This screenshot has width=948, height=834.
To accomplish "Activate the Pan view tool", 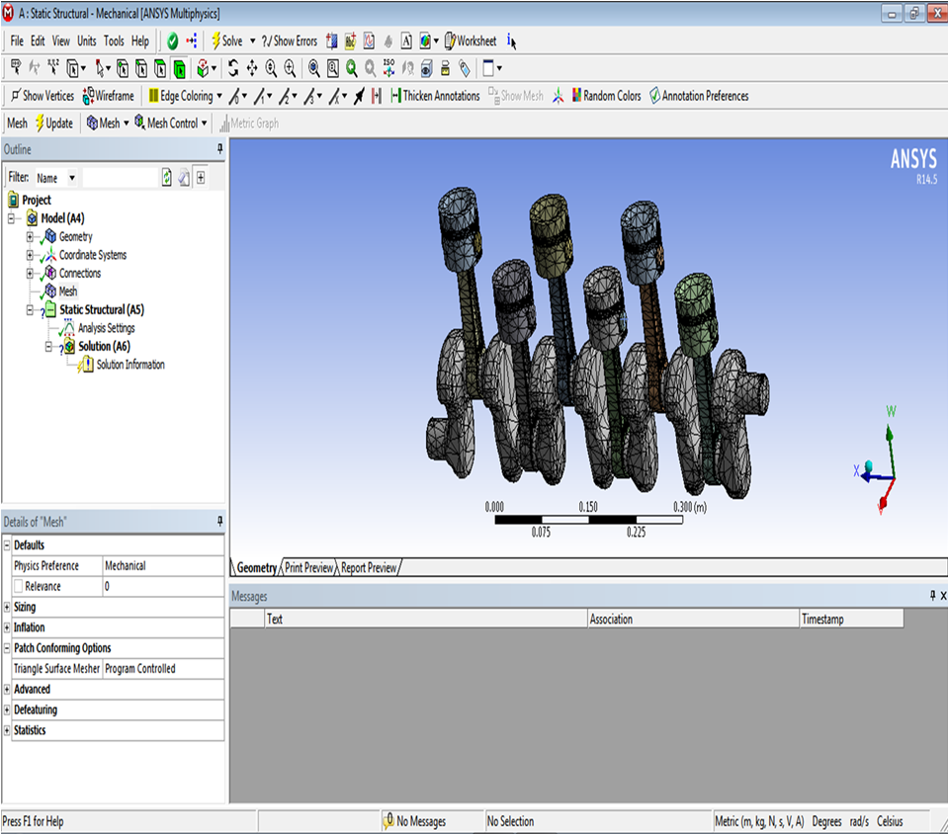I will [252, 69].
